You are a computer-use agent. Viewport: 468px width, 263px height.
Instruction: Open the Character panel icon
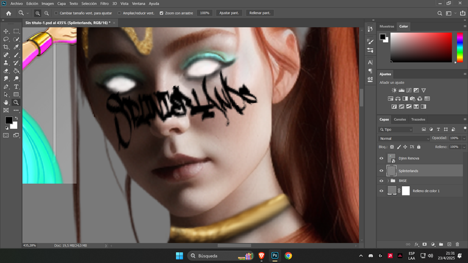click(370, 62)
